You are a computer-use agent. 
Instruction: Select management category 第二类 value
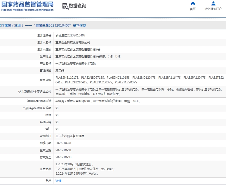pyautogui.click(x=60, y=70)
